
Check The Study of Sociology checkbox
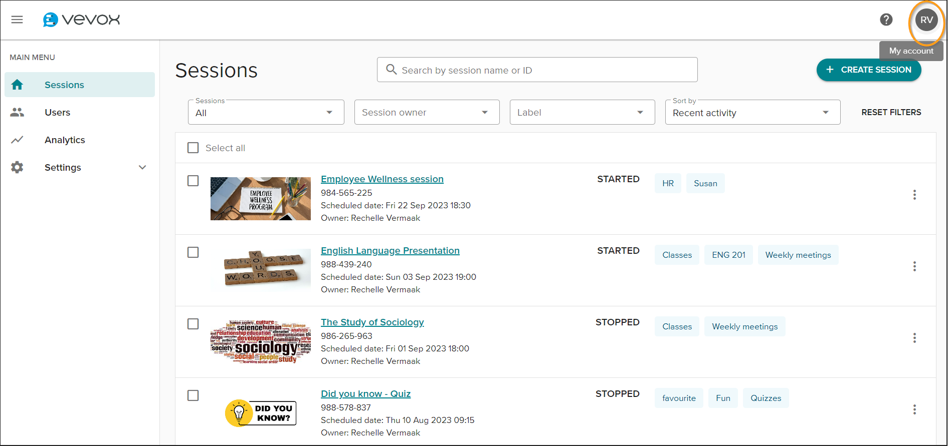coord(193,324)
